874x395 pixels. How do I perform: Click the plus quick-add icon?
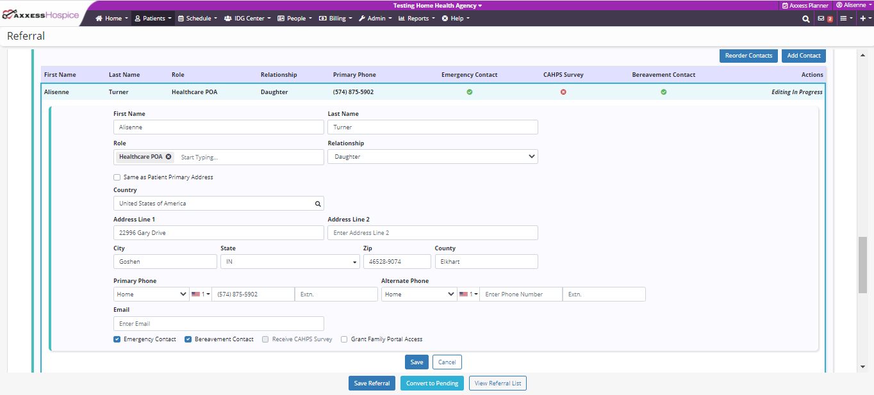(x=862, y=19)
